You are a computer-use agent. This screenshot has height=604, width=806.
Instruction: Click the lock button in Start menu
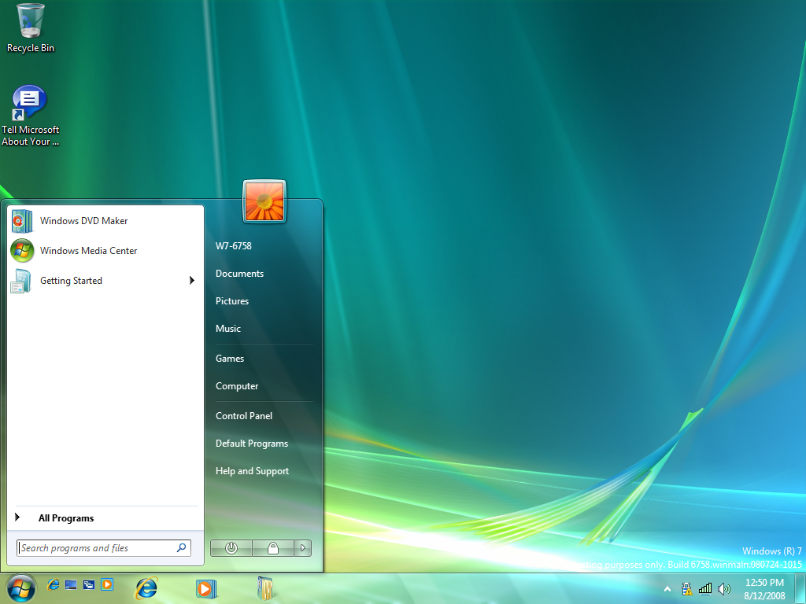pyautogui.click(x=273, y=548)
